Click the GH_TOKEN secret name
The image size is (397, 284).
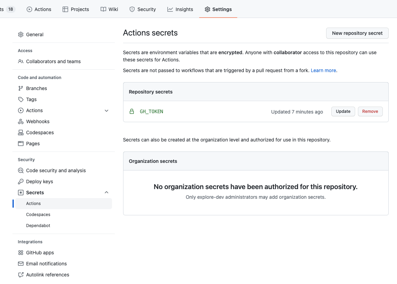click(x=151, y=111)
